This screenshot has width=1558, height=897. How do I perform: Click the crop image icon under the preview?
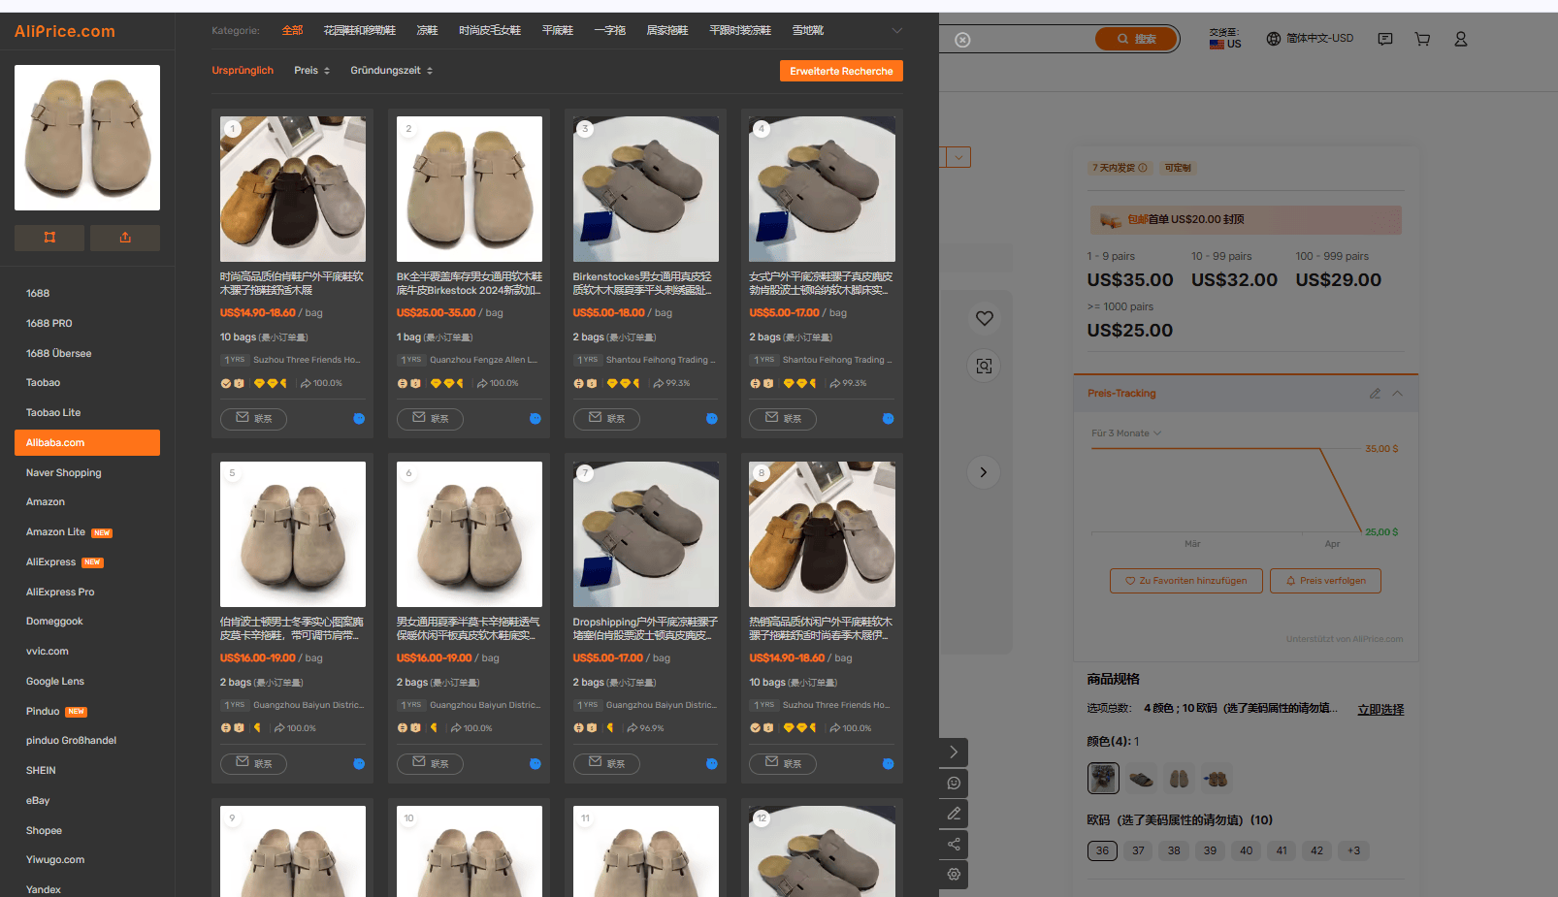[49, 238]
